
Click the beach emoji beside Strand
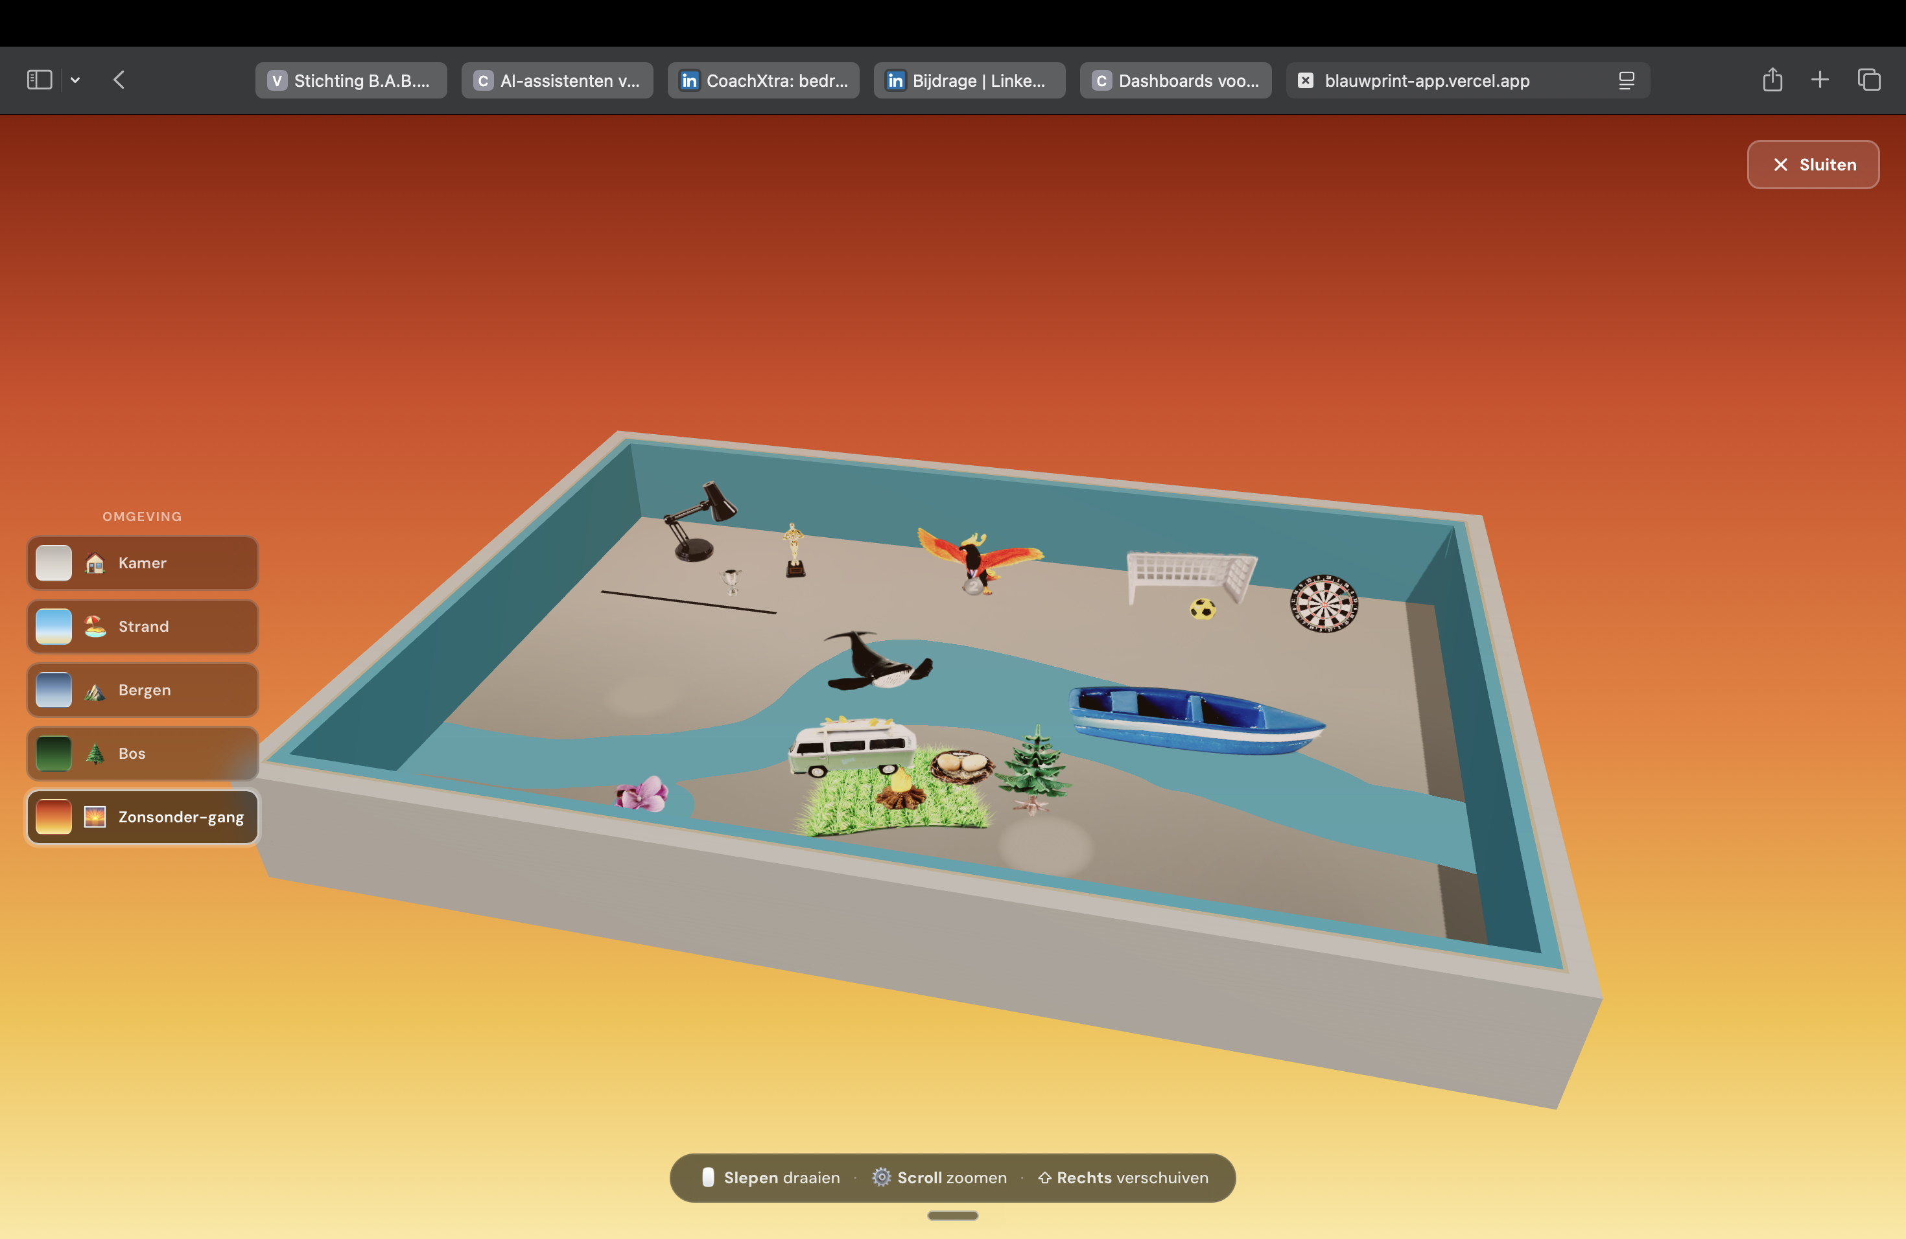tap(95, 627)
